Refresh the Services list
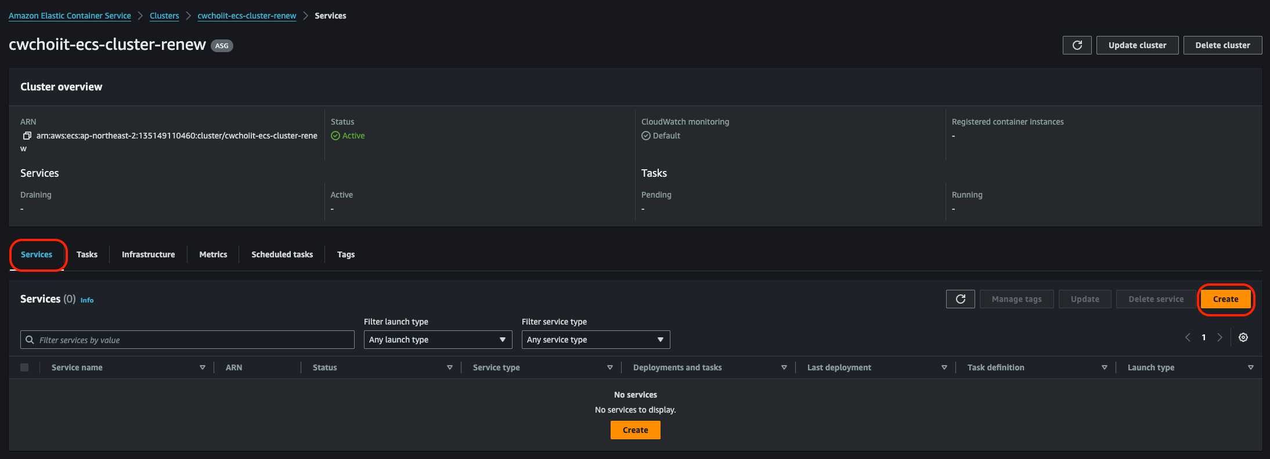Screen dimensions: 1270x459 (x=961, y=299)
